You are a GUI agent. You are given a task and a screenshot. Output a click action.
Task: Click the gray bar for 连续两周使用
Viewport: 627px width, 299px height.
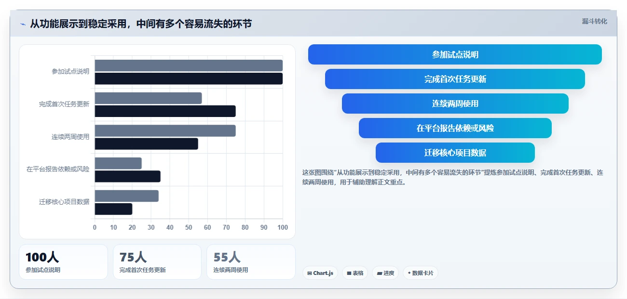(165, 130)
